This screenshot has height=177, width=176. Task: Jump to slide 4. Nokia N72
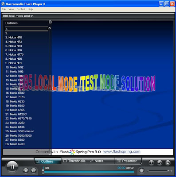[14, 42]
